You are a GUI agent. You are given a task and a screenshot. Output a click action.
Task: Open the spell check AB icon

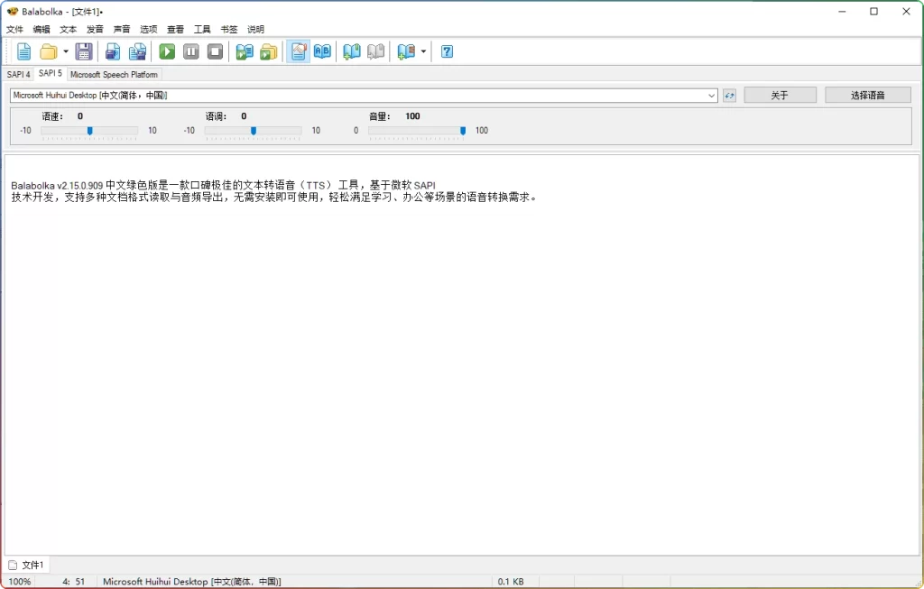322,51
